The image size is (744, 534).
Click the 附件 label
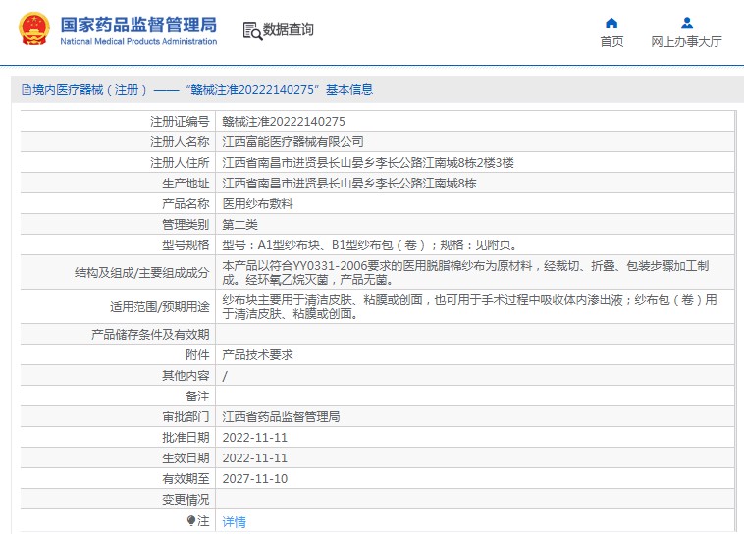[x=197, y=355]
